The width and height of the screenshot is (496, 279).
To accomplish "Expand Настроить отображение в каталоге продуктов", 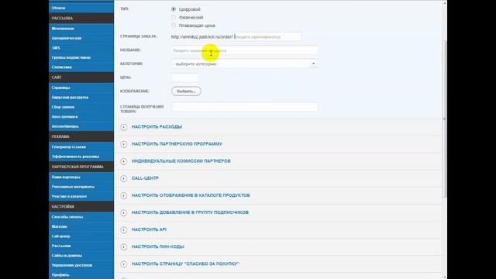I will coord(191,195).
